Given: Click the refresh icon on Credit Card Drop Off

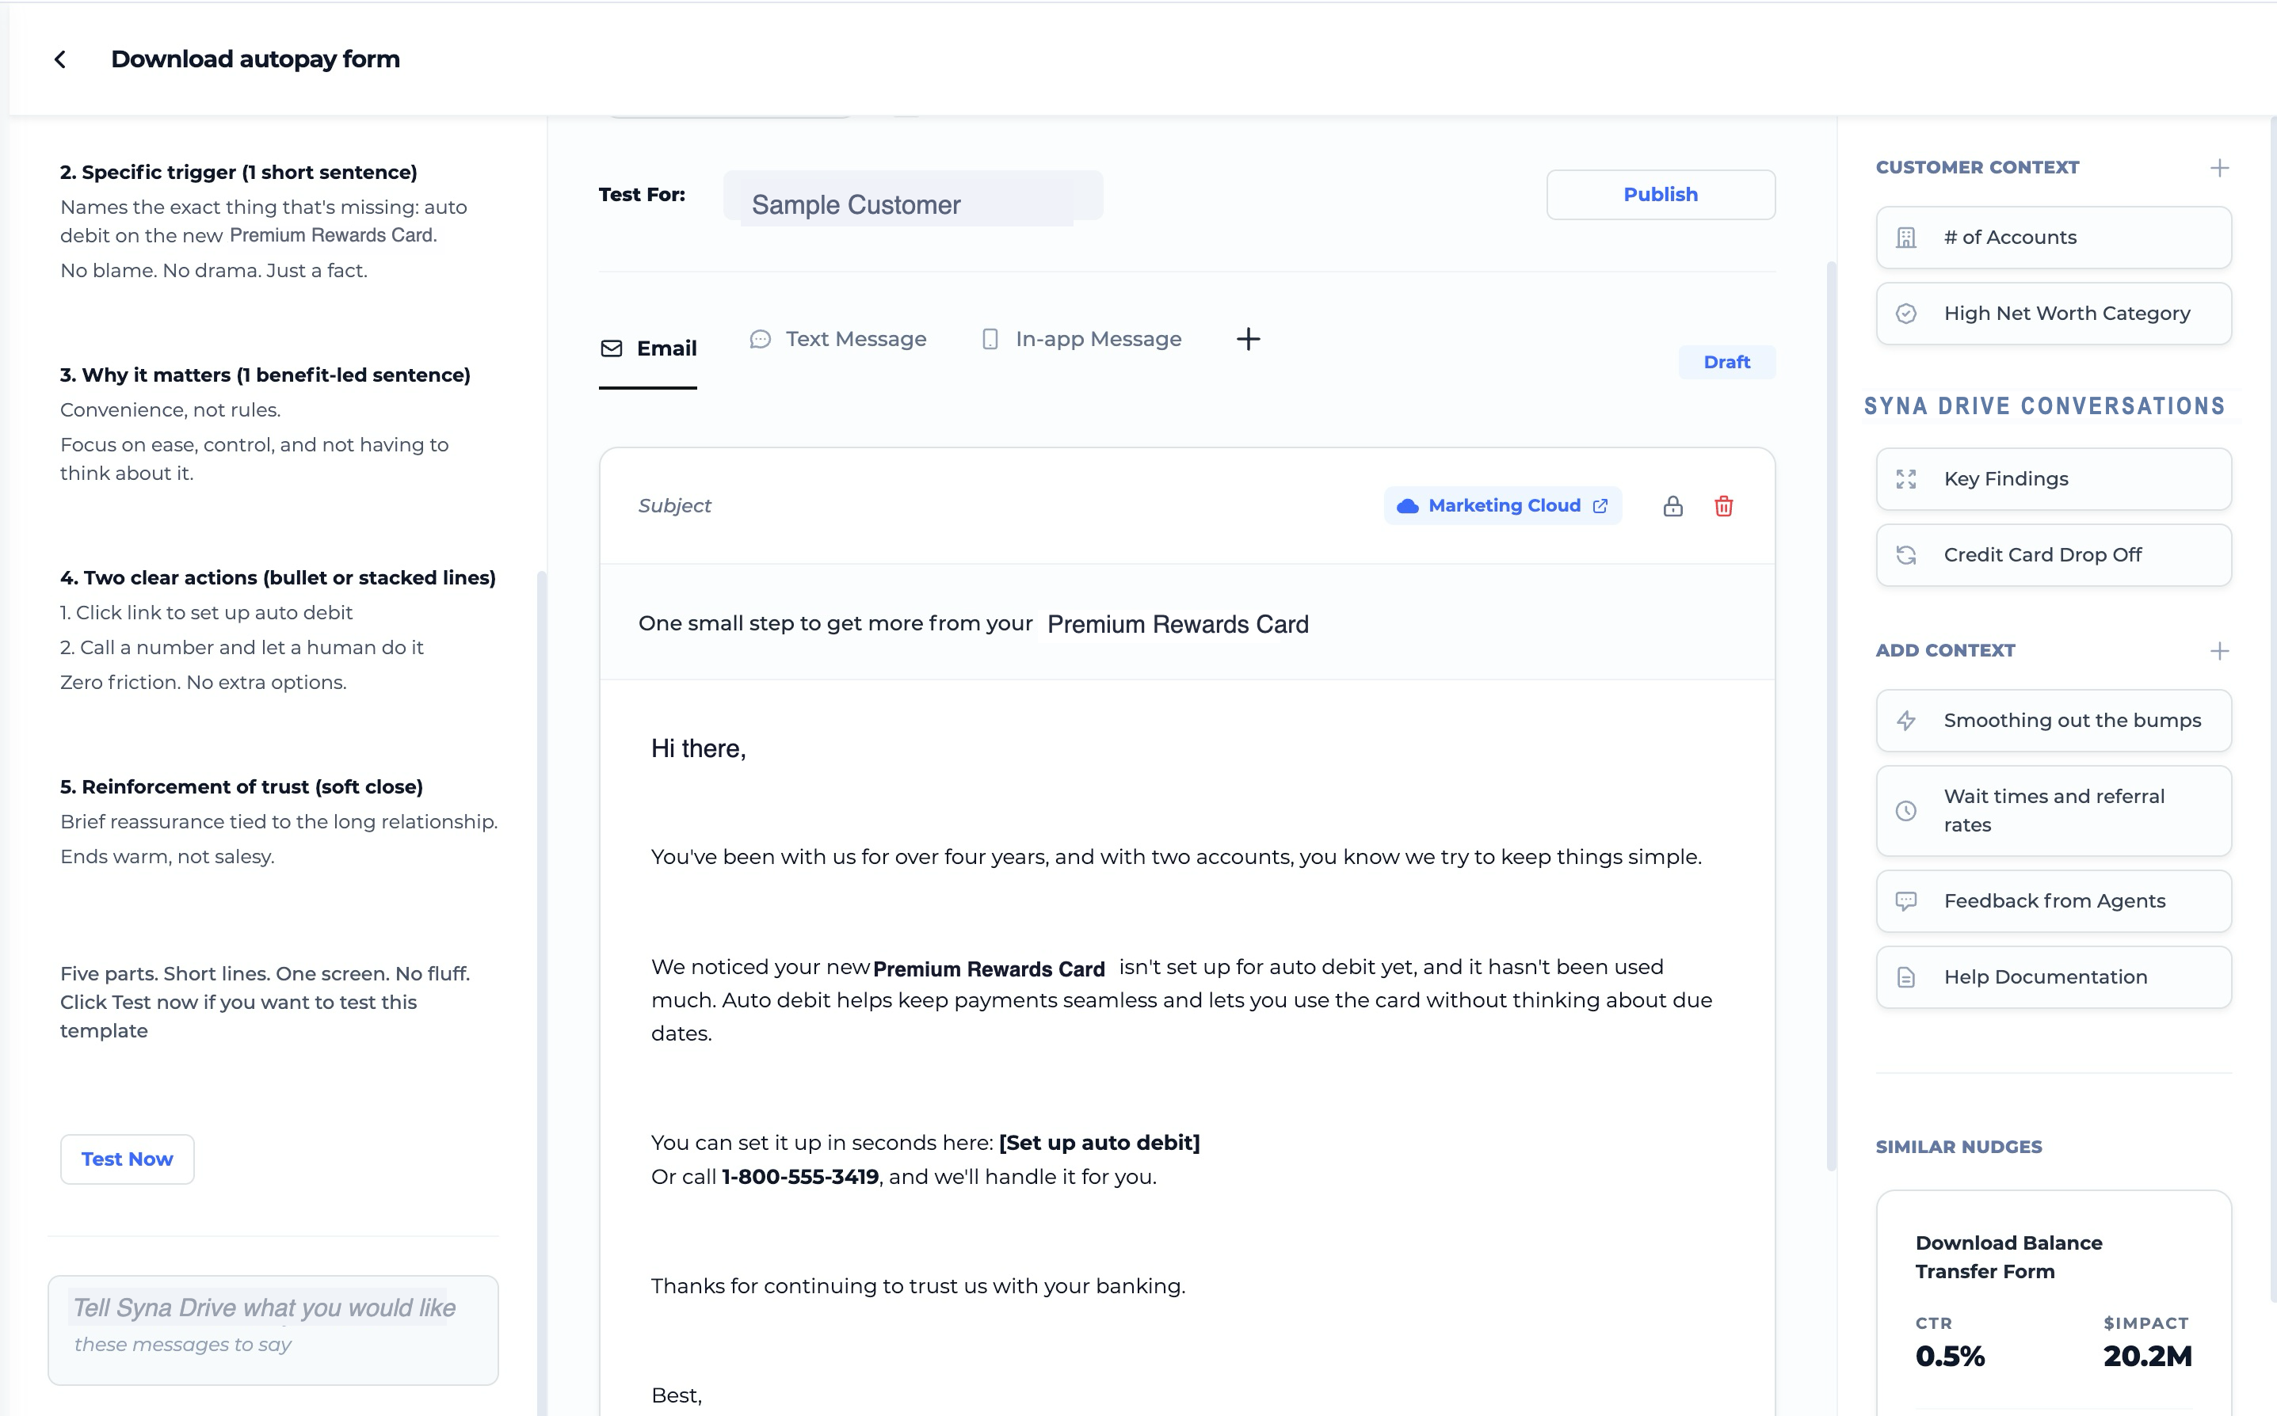Looking at the screenshot, I should 1906,555.
